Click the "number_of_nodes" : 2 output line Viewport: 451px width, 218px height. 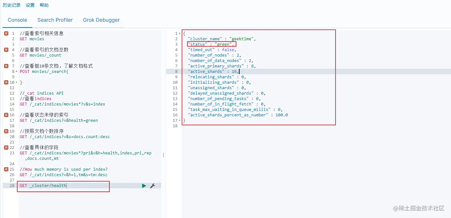coord(215,55)
